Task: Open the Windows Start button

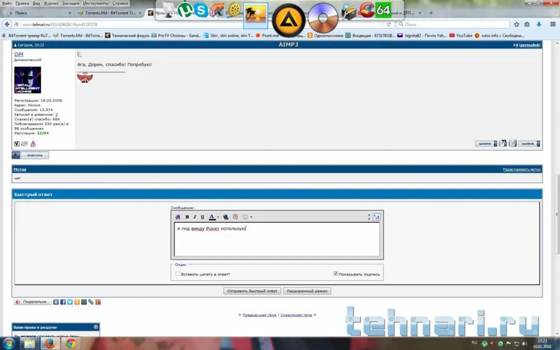Action: point(8,344)
